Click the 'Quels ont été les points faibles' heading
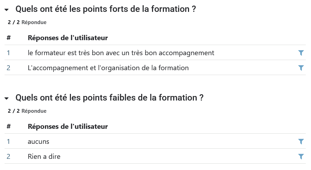The image size is (311, 170). click(109, 98)
